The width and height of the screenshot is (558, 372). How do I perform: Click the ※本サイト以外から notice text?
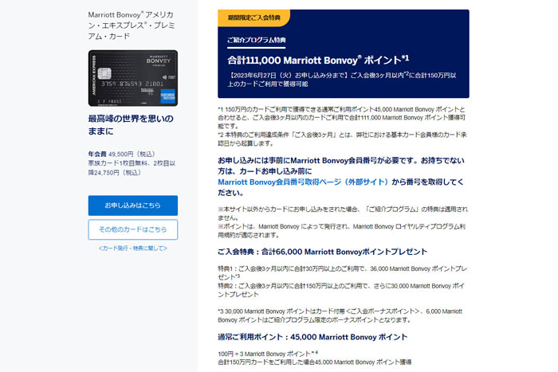pyautogui.click(x=343, y=213)
